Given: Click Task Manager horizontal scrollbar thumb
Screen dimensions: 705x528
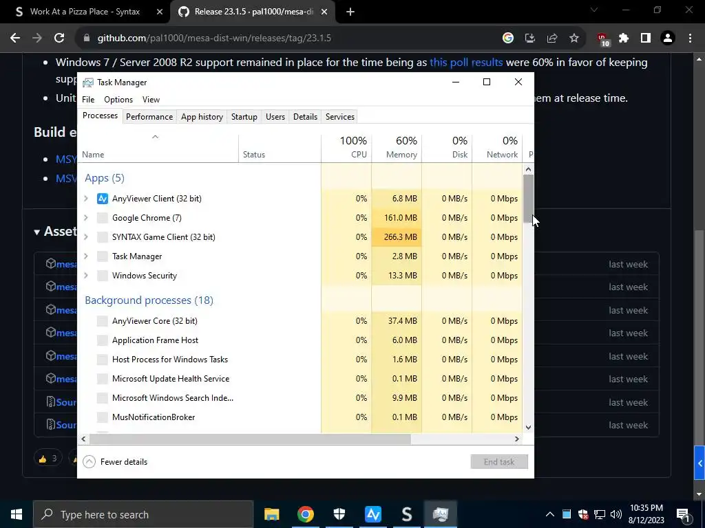Looking at the screenshot, I should pos(250,439).
